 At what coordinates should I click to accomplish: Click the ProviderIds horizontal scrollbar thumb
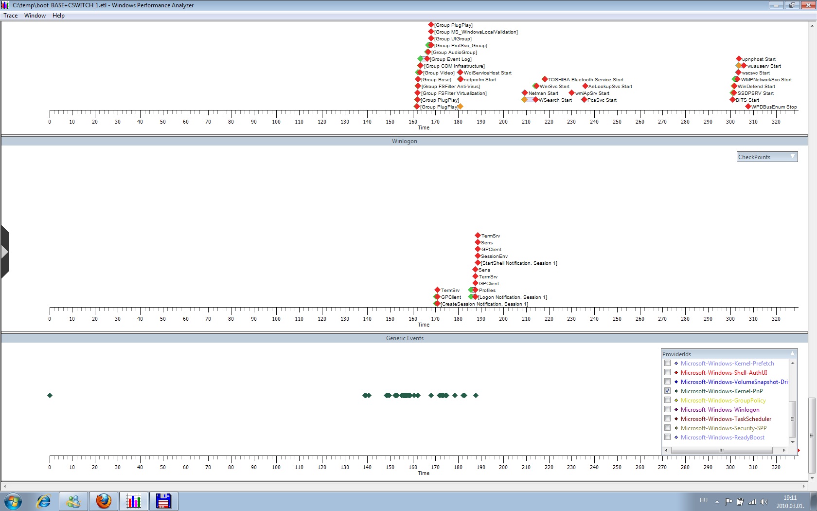pos(722,450)
